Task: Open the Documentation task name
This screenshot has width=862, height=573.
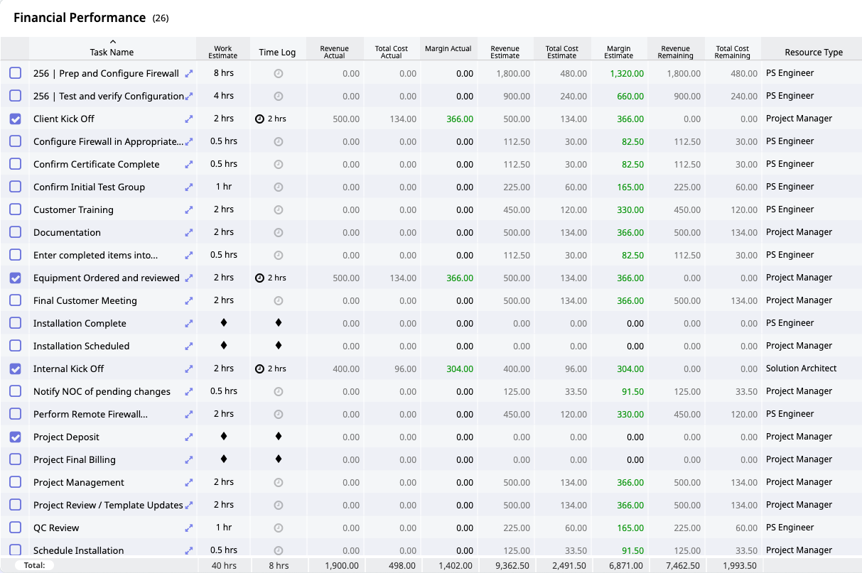Action: [x=67, y=233]
